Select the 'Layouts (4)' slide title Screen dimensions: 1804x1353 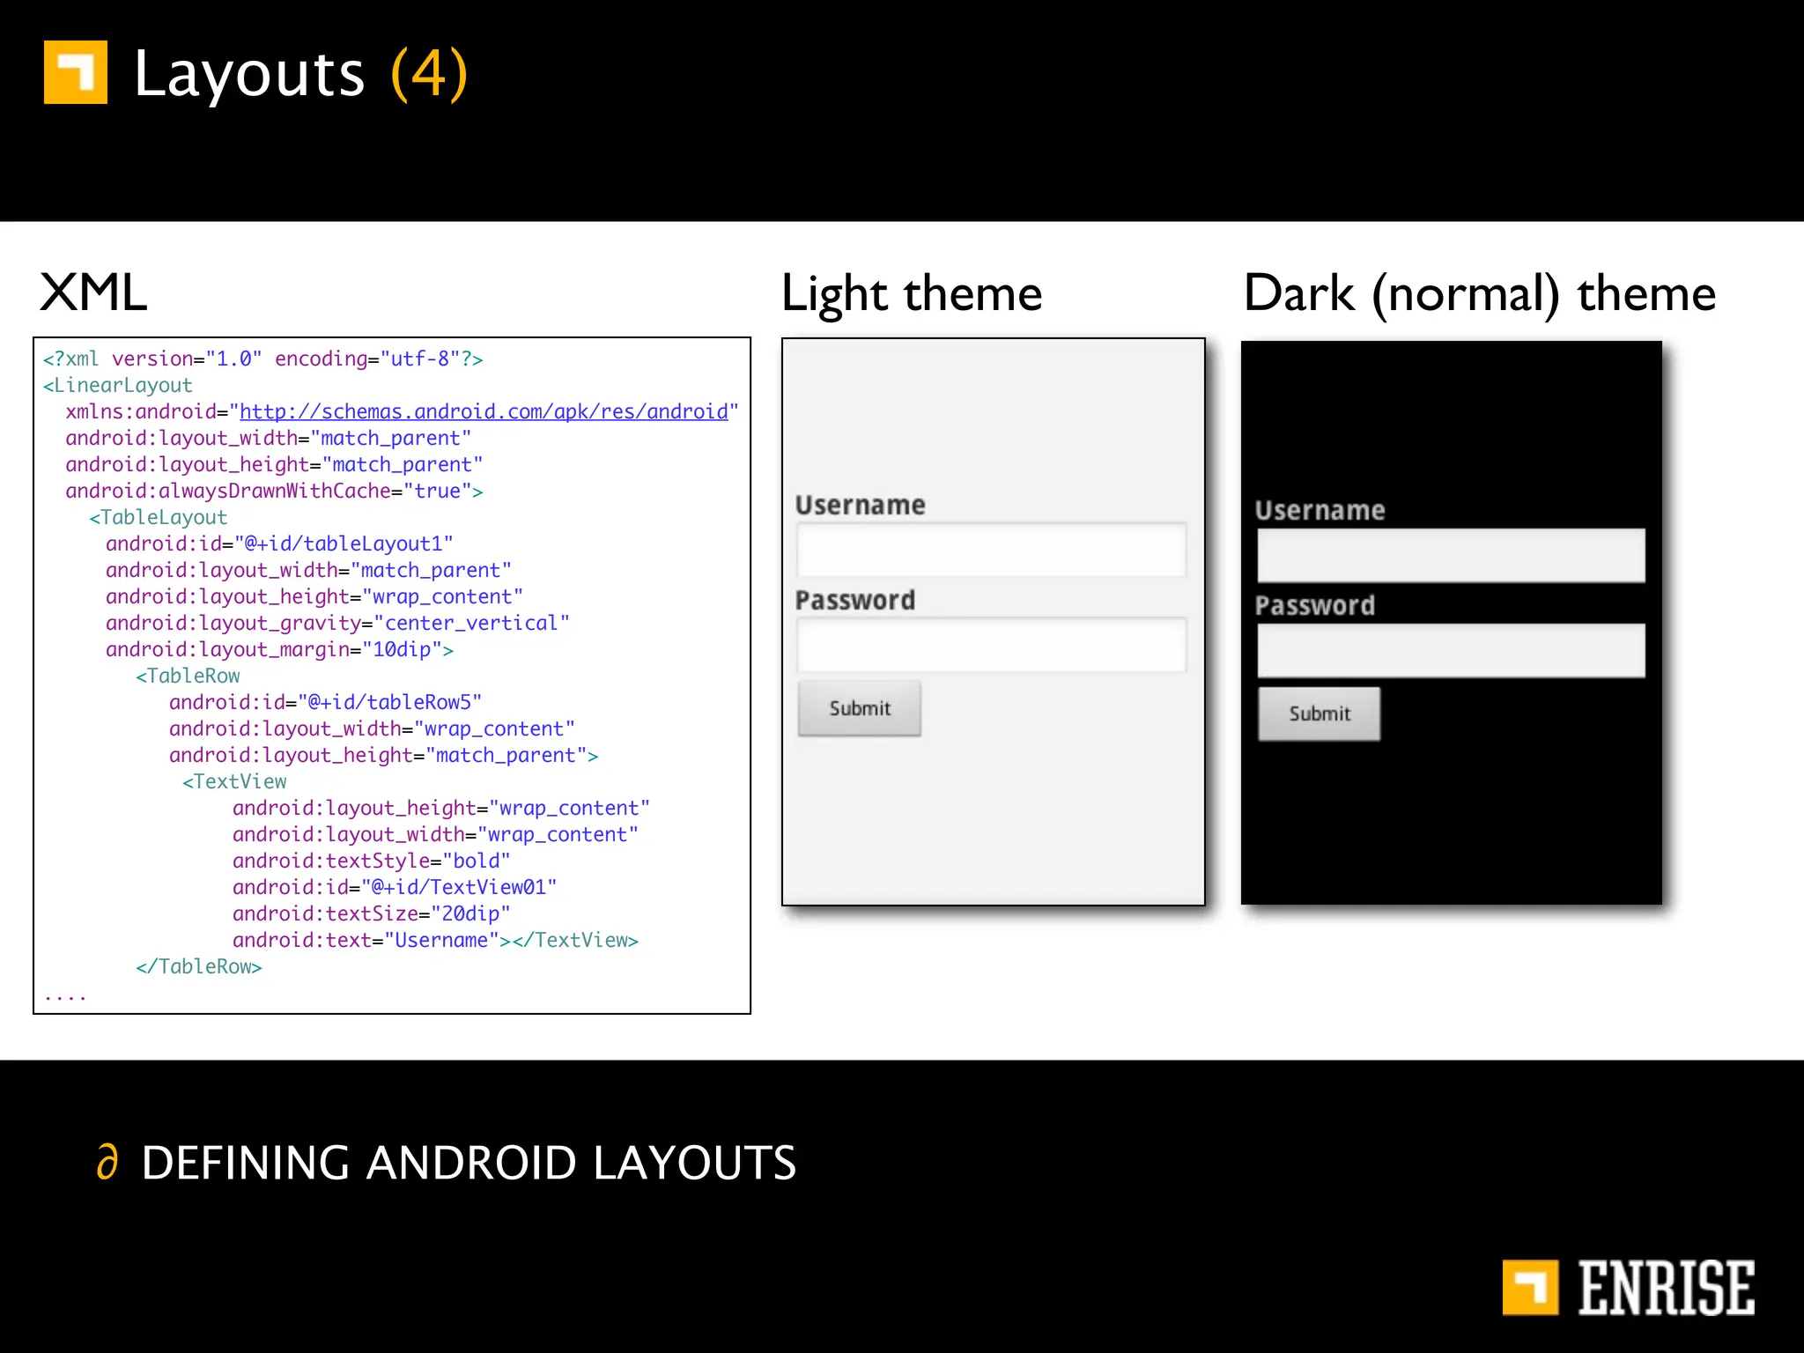(300, 74)
